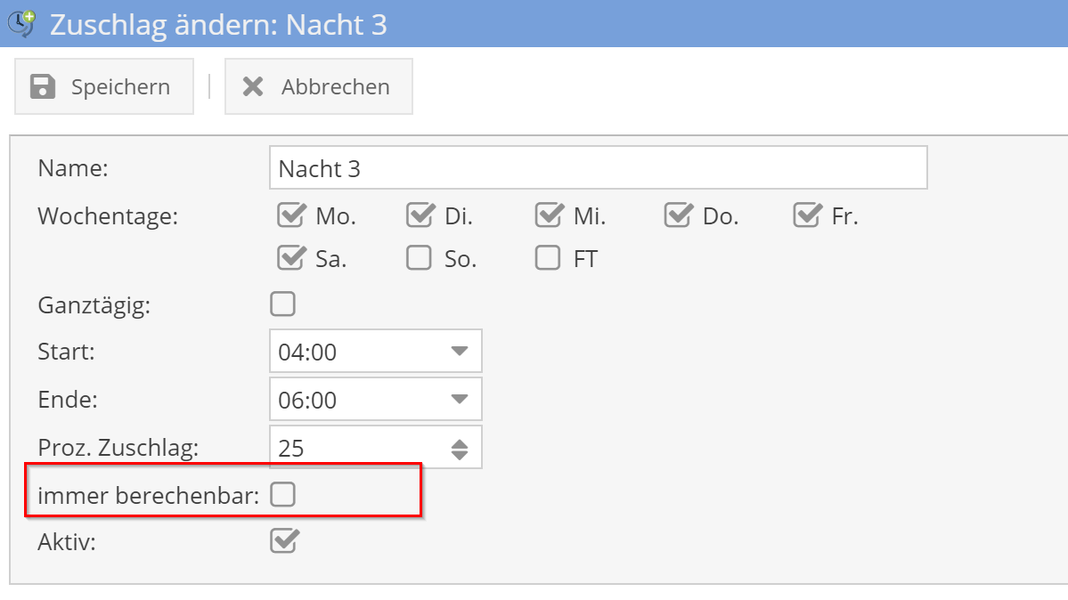Click the save disk icon on Speichern
Image resolution: width=1068 pixels, height=600 pixels.
click(47, 86)
